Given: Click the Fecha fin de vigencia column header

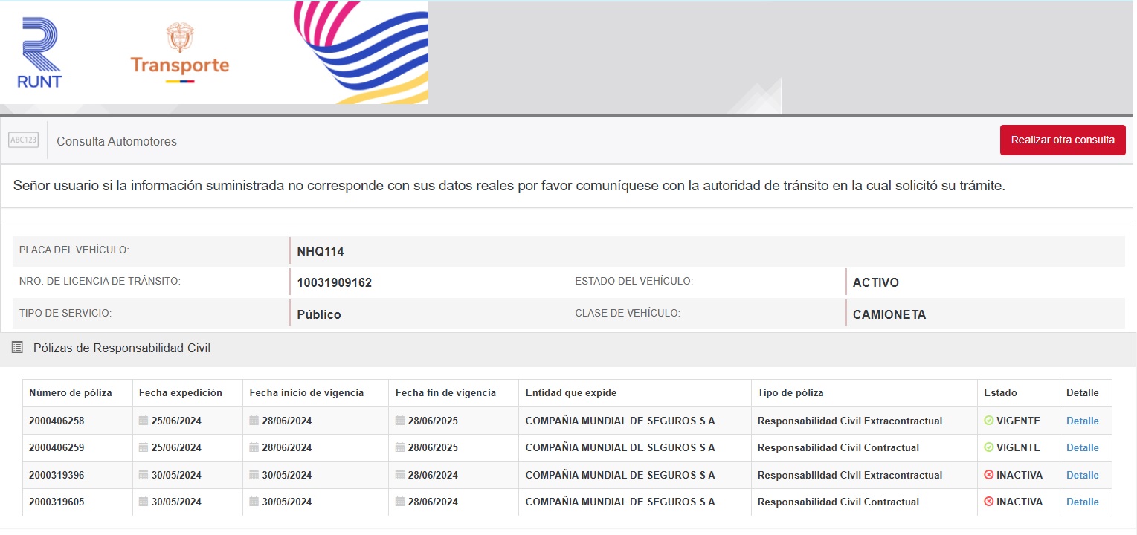Looking at the screenshot, I should (445, 392).
